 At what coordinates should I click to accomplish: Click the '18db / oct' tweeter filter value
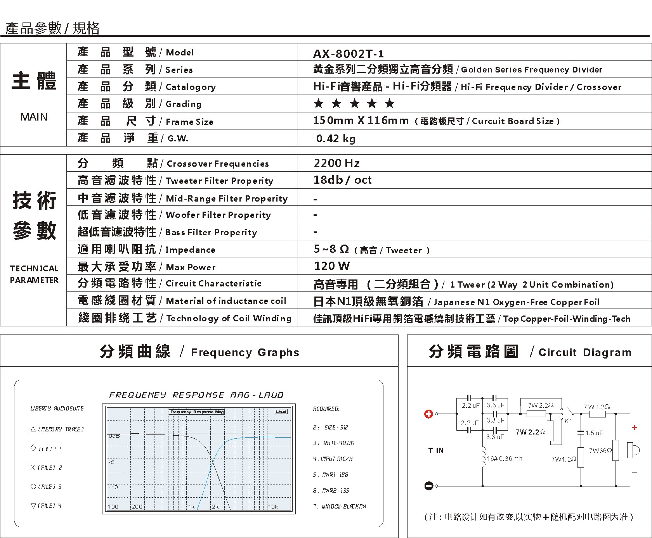[x=342, y=180]
